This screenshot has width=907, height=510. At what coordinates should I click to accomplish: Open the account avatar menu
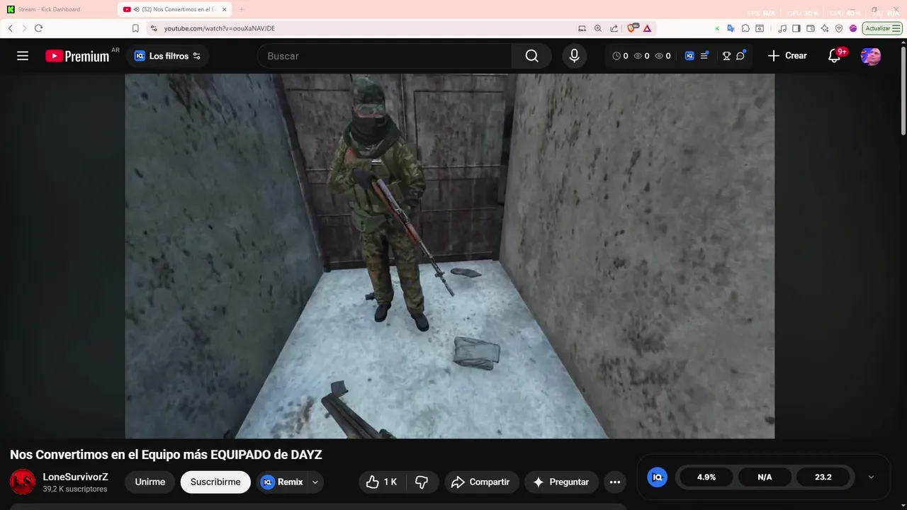pyautogui.click(x=871, y=56)
